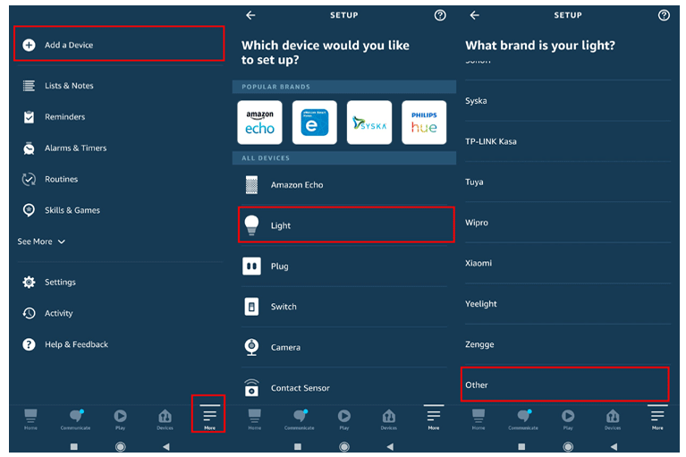
Task: Select Yeelight light brand
Action: click(568, 303)
